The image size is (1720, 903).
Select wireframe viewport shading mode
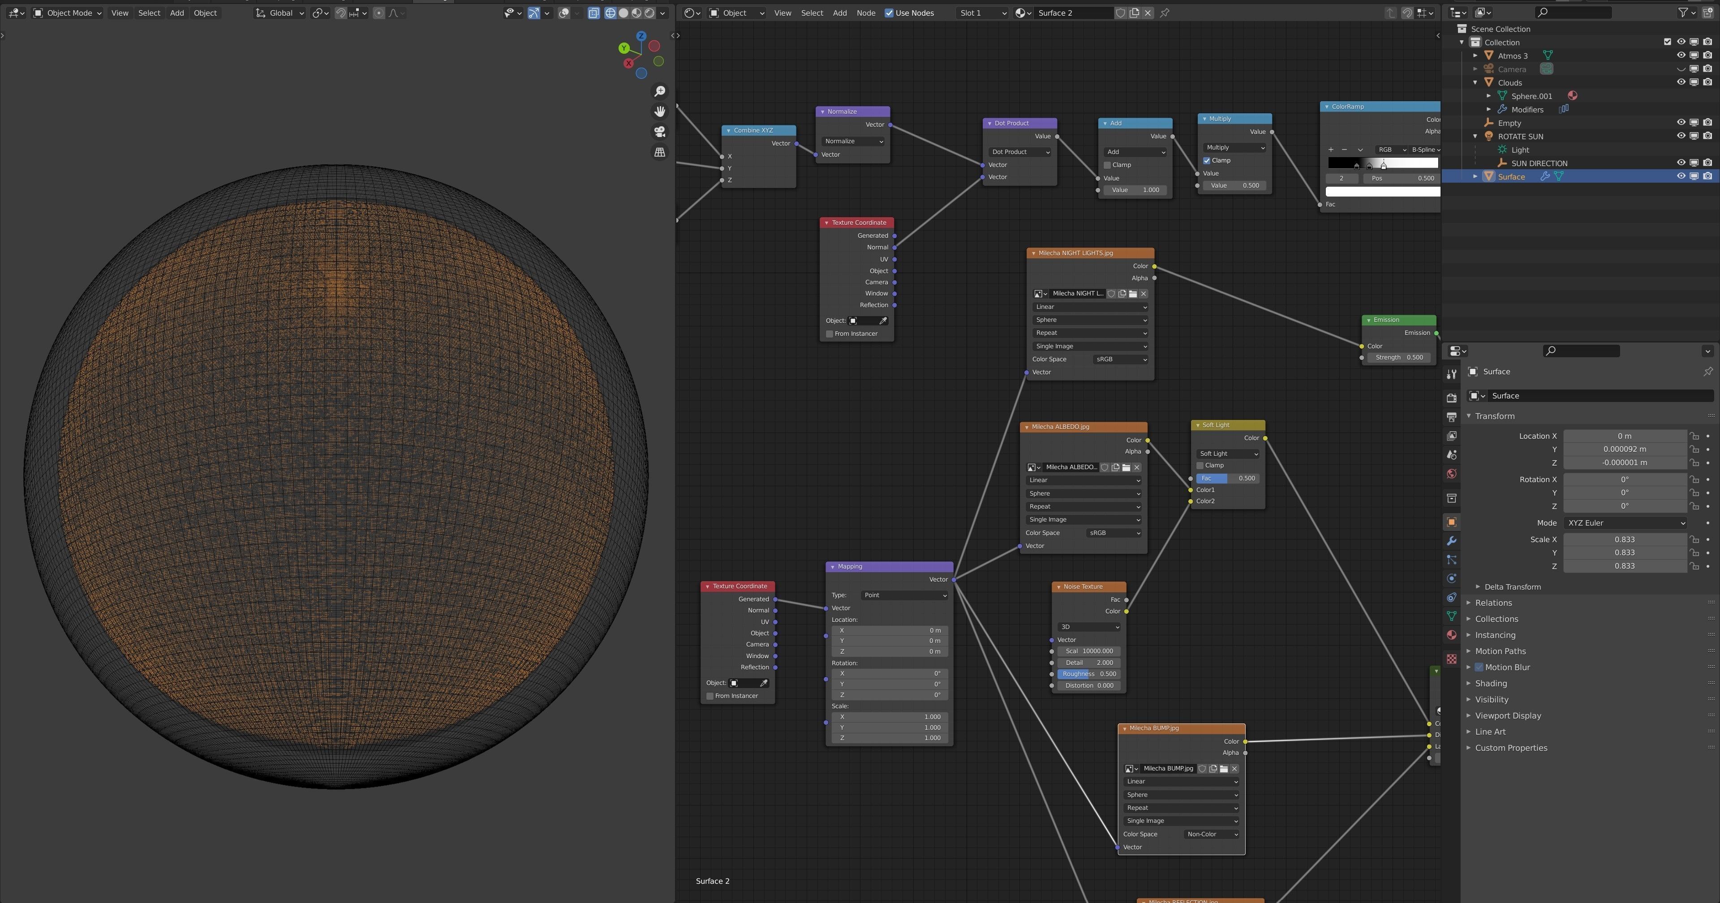[x=610, y=13]
